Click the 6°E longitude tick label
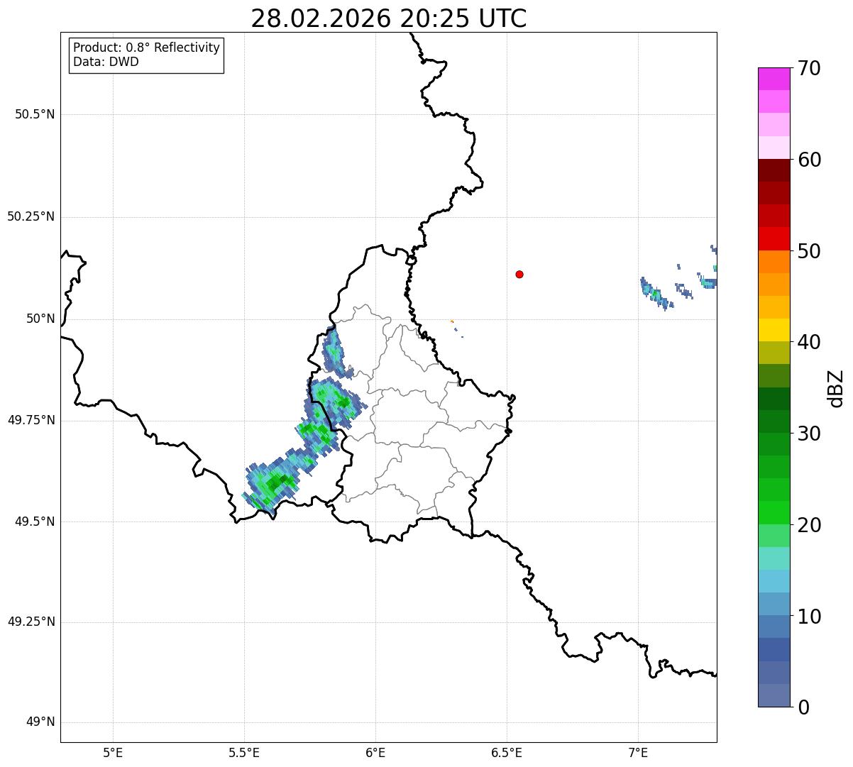This screenshot has height=767, width=853. tap(375, 753)
